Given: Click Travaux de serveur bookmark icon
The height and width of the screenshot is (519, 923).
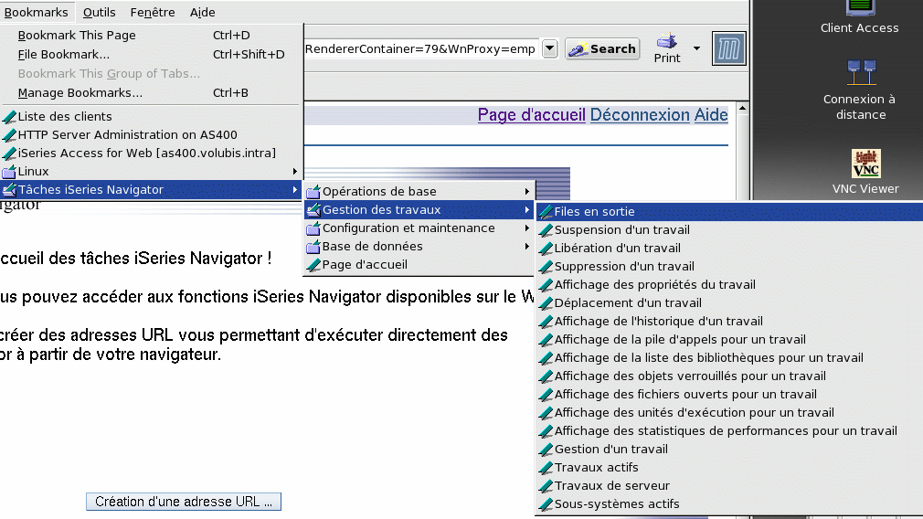Looking at the screenshot, I should coord(546,485).
